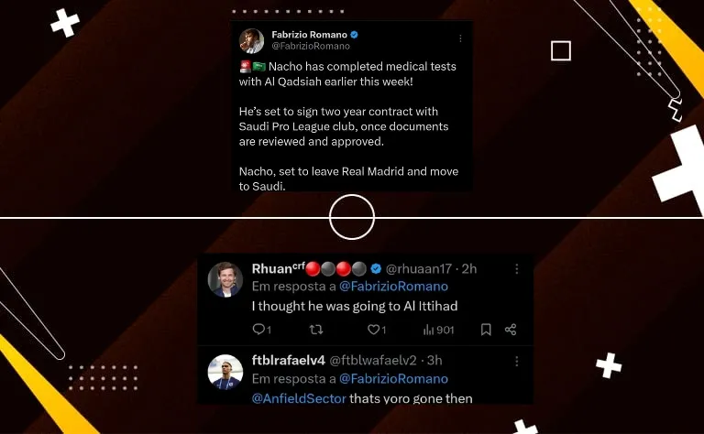Click the @AnfieldSector mention link
Screen dimensions: 704x434
coord(299,398)
